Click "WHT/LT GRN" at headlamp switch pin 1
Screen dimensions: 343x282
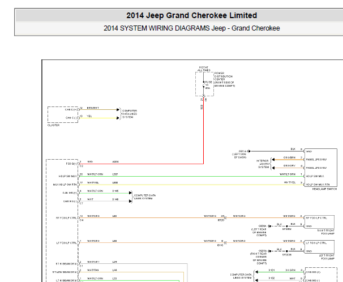click(x=288, y=174)
